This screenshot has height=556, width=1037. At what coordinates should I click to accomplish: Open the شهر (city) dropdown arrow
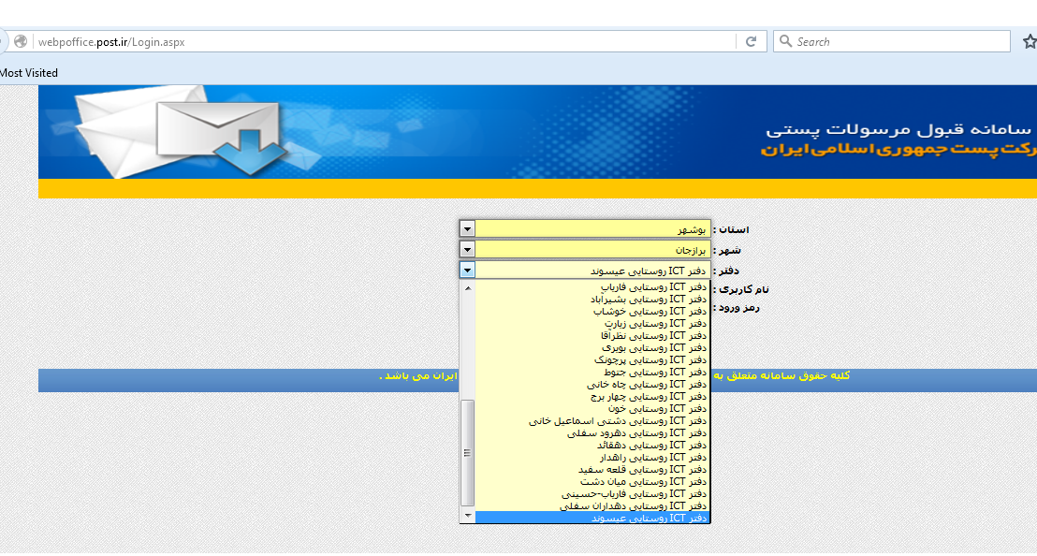click(x=468, y=249)
